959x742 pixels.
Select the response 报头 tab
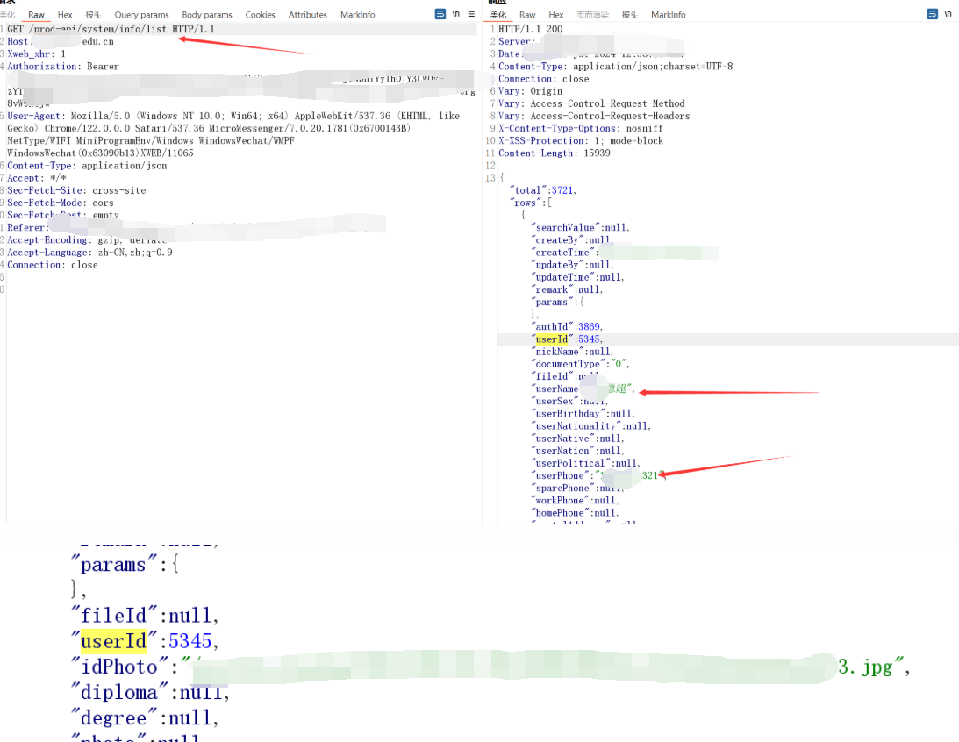tap(629, 15)
